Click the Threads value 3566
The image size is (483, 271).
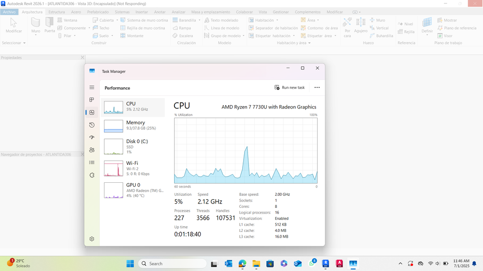coord(203,218)
